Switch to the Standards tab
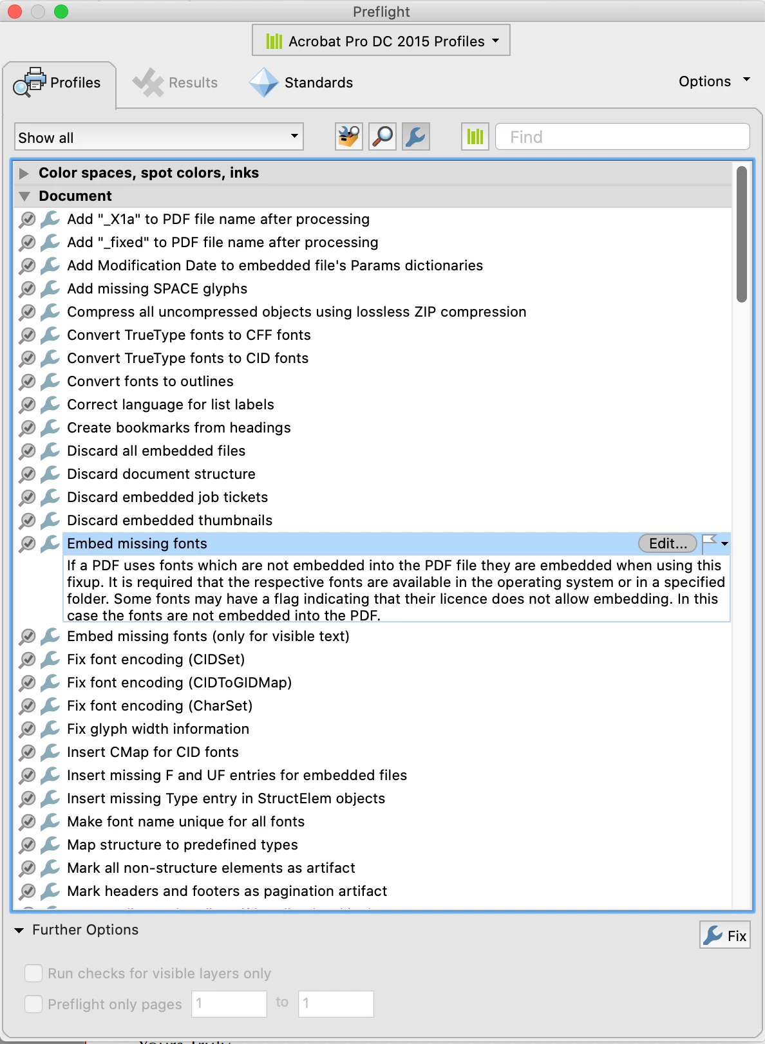Viewport: 765px width, 1044px height. (301, 82)
